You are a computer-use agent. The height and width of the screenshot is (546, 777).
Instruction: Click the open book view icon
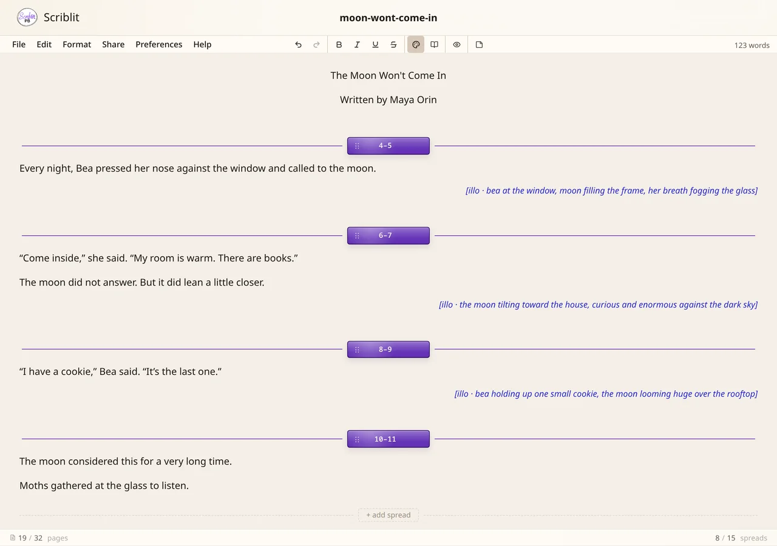[x=434, y=44]
